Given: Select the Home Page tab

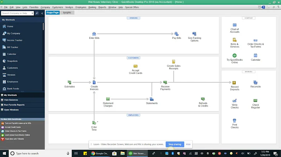Looking at the screenshot, I should 53,12.
